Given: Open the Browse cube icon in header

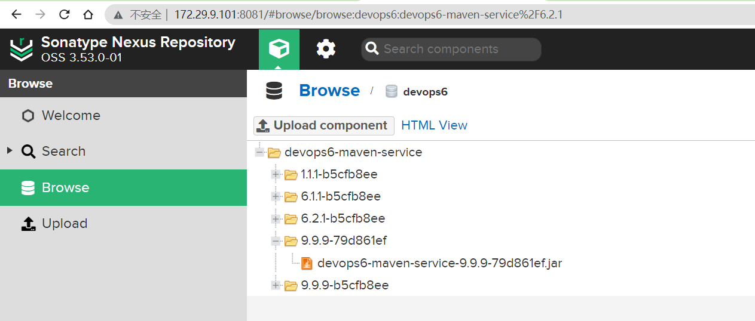Looking at the screenshot, I should [x=279, y=48].
